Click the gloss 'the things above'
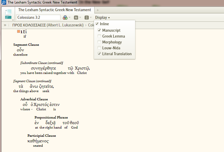The height and width of the screenshot is (152, 224). (26, 91)
